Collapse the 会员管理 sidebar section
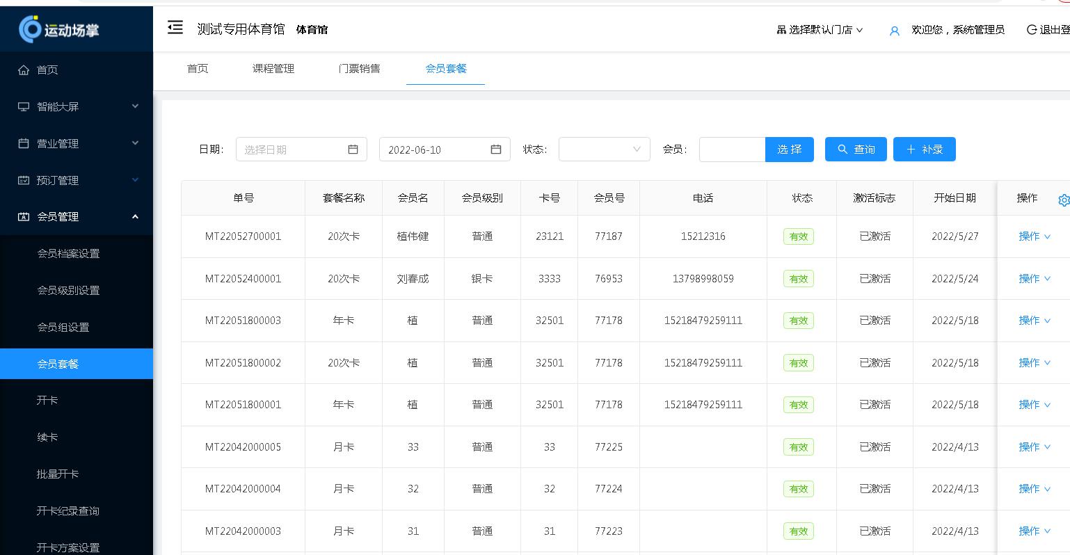Viewport: 1070px width, 555px height. [x=136, y=216]
